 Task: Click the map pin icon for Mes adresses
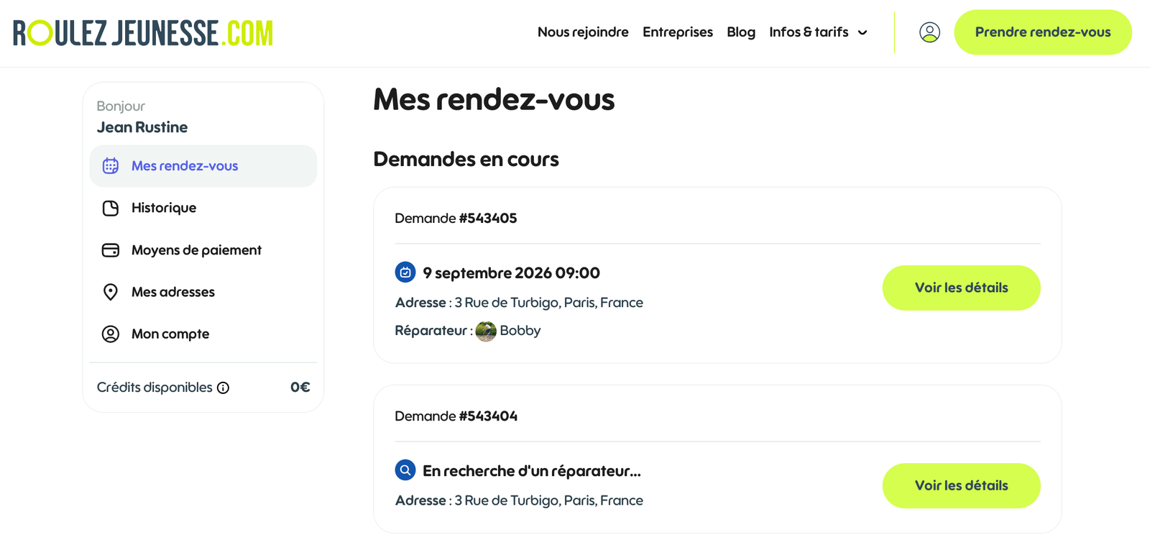pos(111,292)
